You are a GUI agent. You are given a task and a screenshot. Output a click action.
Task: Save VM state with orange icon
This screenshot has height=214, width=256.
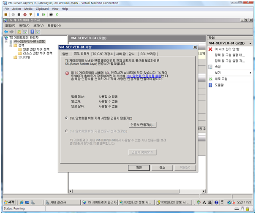pyautogui.click(x=30, y=14)
